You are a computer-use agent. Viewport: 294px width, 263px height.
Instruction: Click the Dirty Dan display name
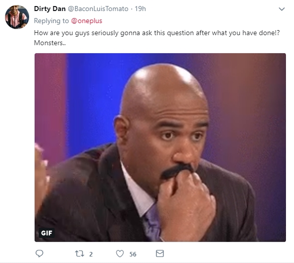(x=50, y=9)
